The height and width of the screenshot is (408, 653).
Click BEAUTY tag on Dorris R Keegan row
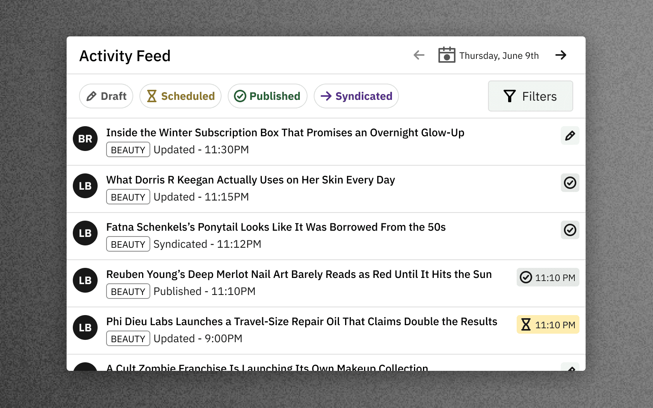128,197
